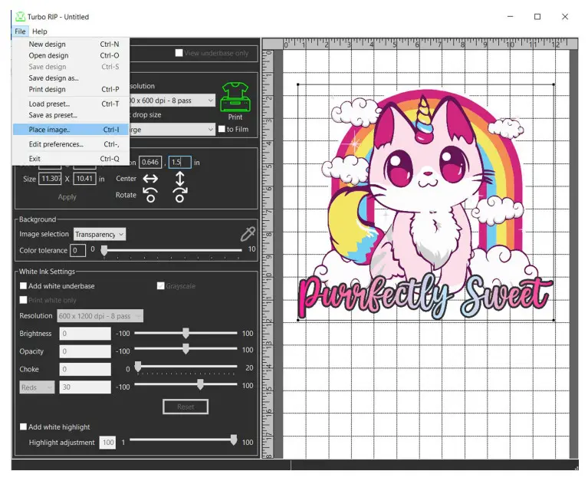Select 'Place image...' menu entry
Viewport: 588px width, 481px height.
pos(71,130)
